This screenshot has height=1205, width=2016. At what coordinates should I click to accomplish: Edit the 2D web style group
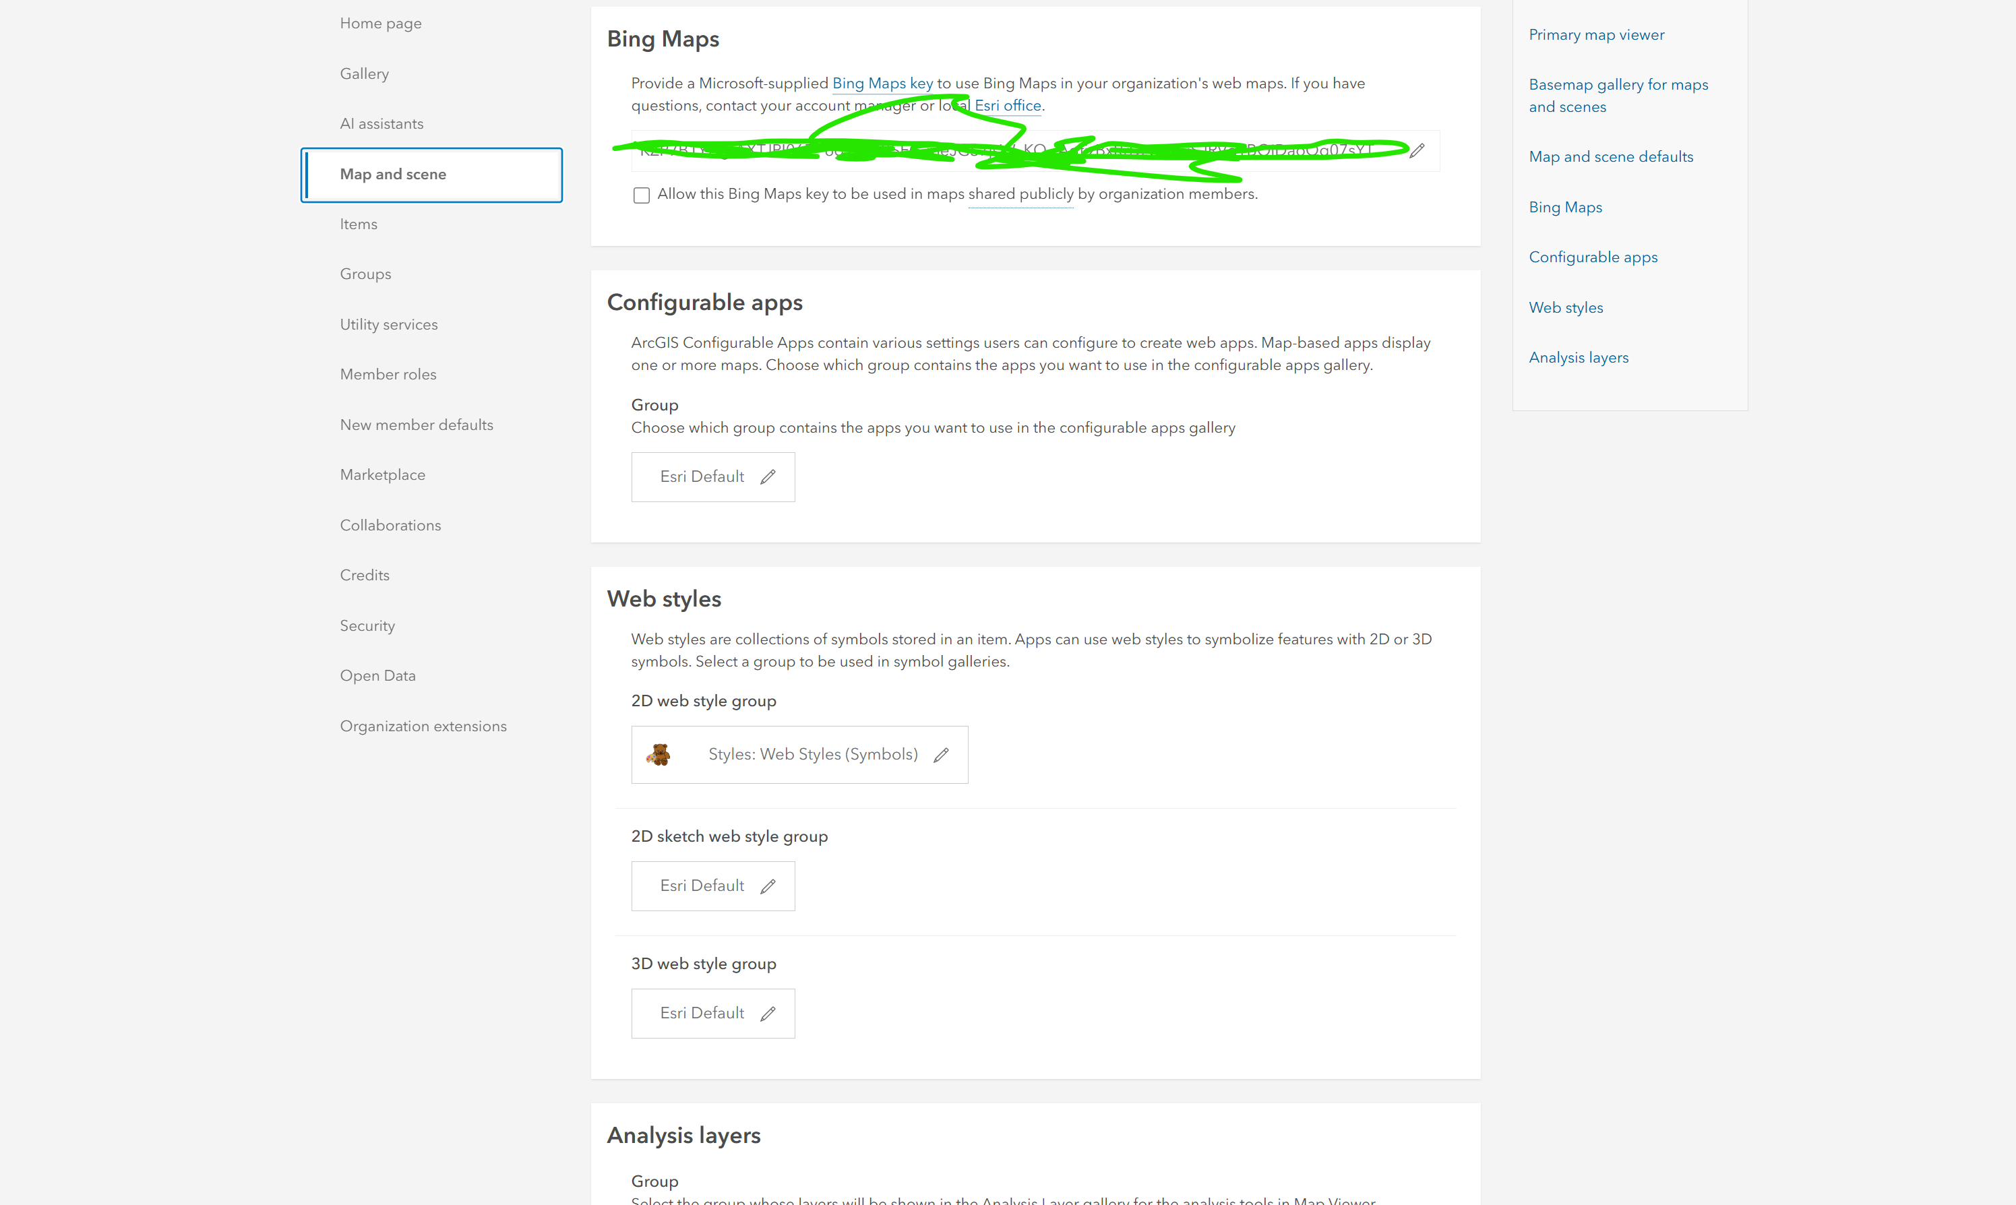pos(941,754)
